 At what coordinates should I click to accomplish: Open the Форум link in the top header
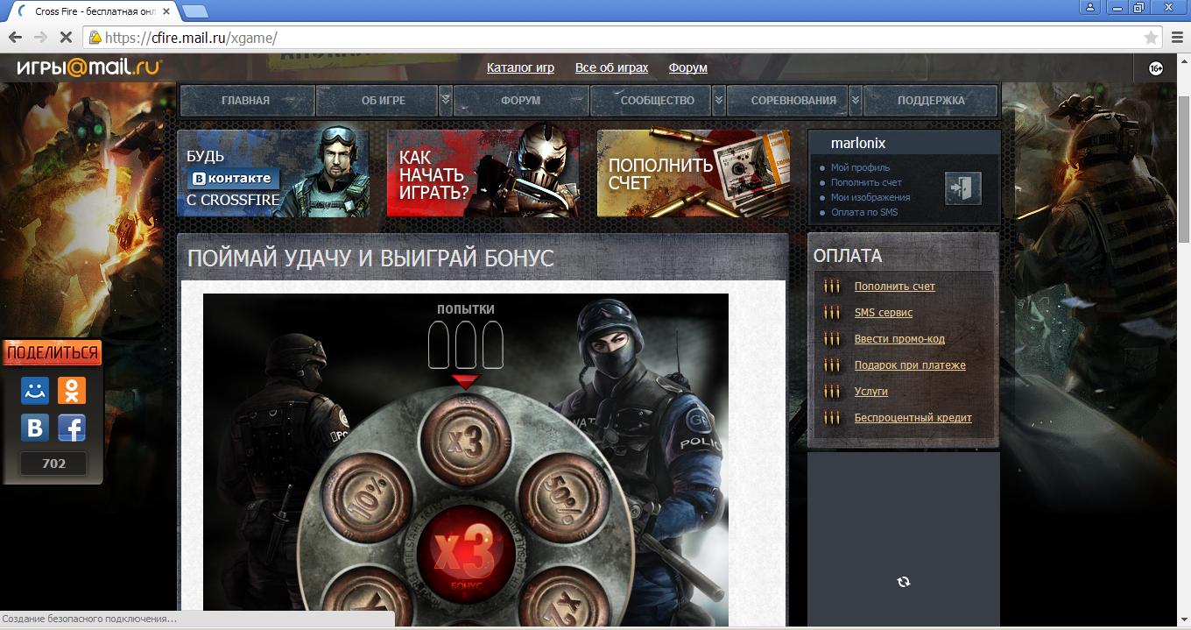(688, 67)
